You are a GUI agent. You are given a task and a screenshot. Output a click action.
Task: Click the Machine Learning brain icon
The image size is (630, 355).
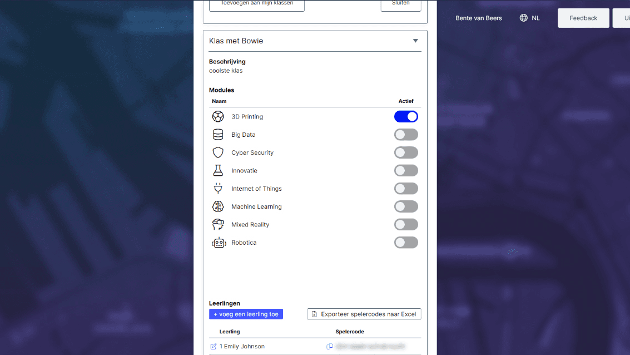coord(219,206)
